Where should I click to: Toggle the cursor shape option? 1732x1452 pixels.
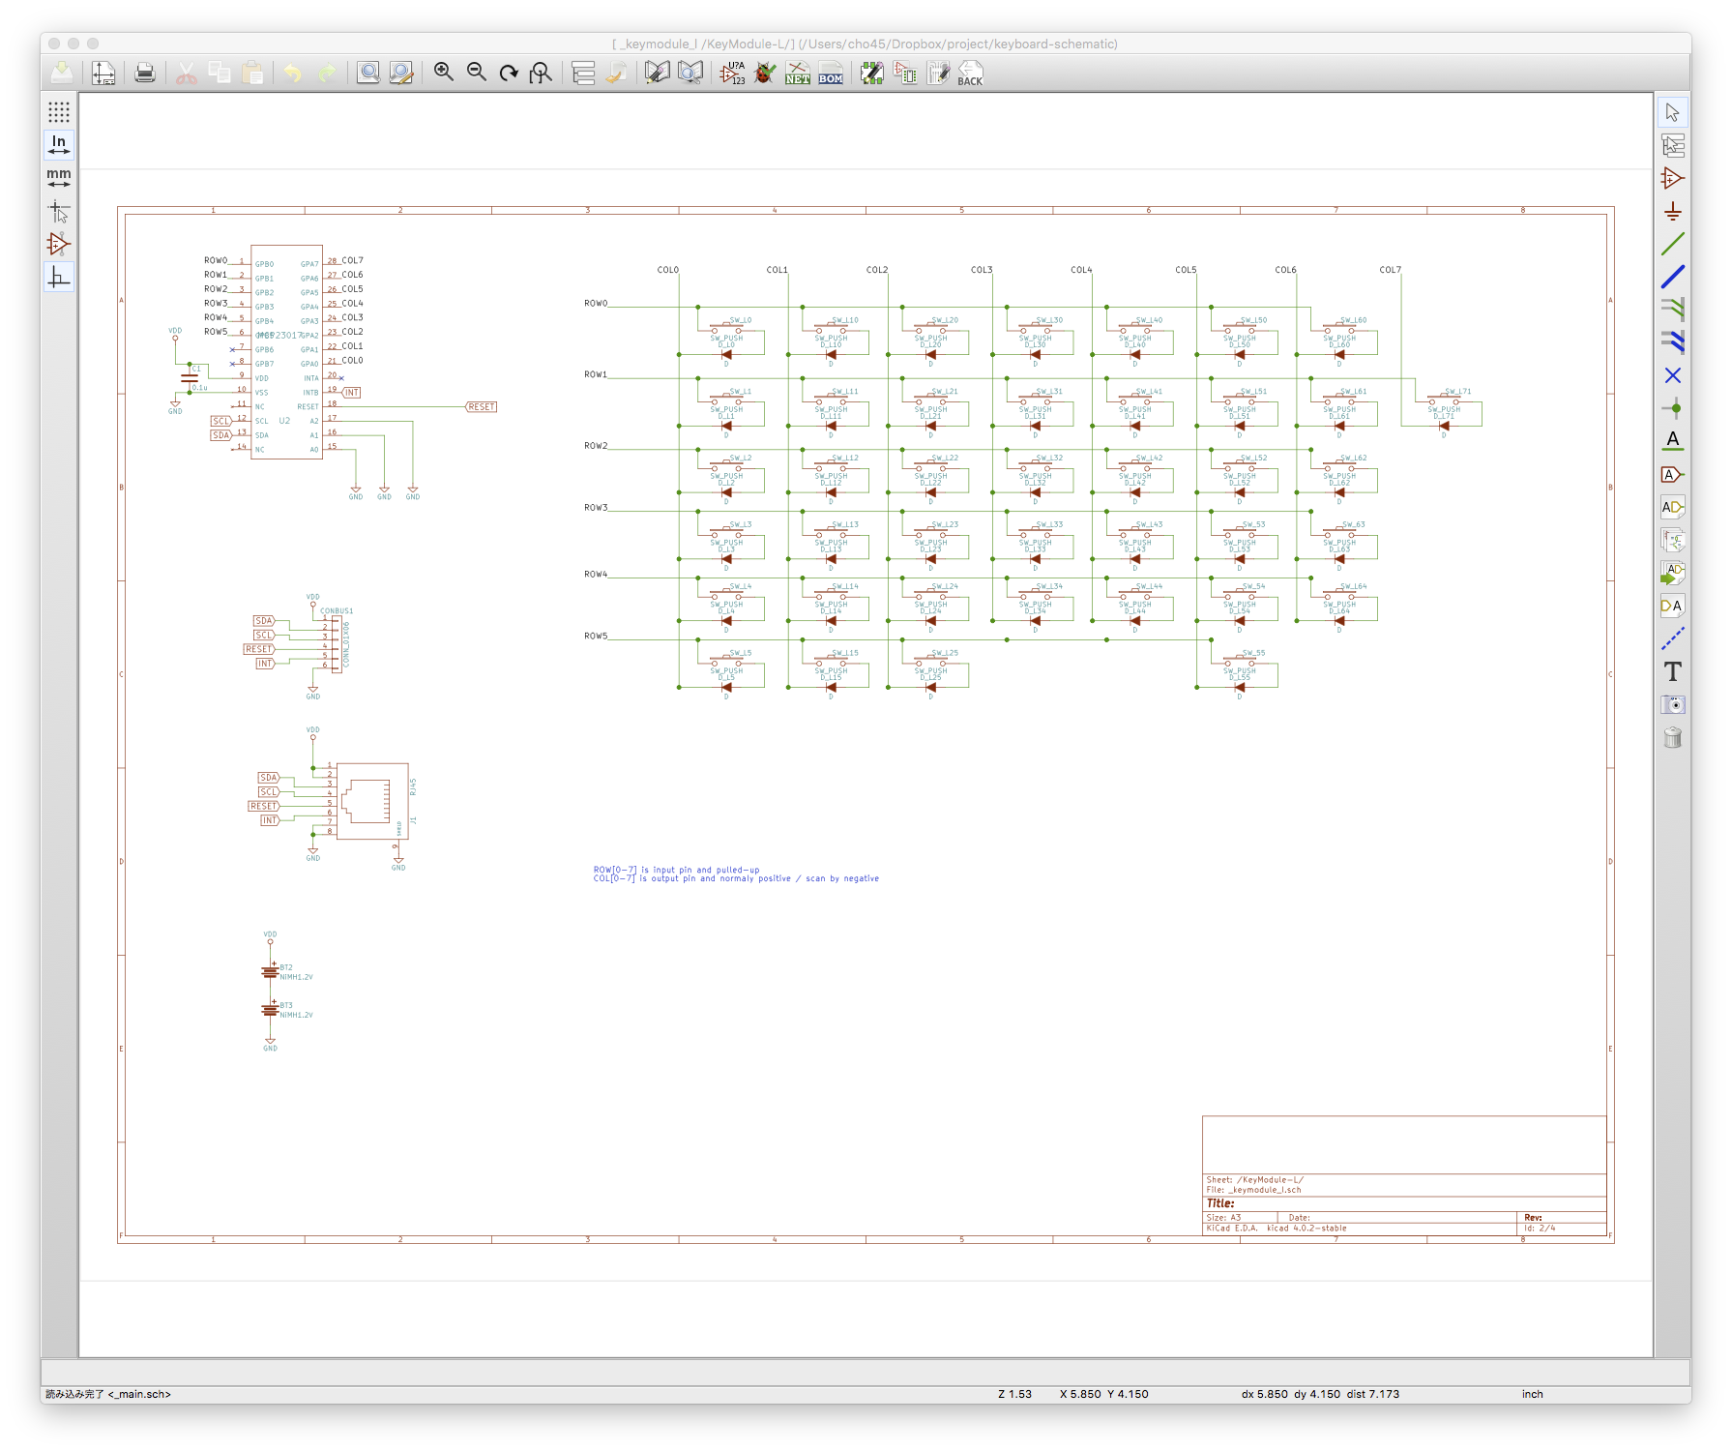(59, 211)
